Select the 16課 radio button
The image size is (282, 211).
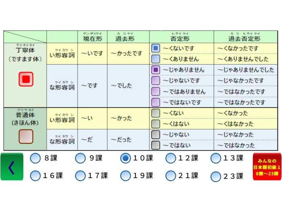(35, 176)
